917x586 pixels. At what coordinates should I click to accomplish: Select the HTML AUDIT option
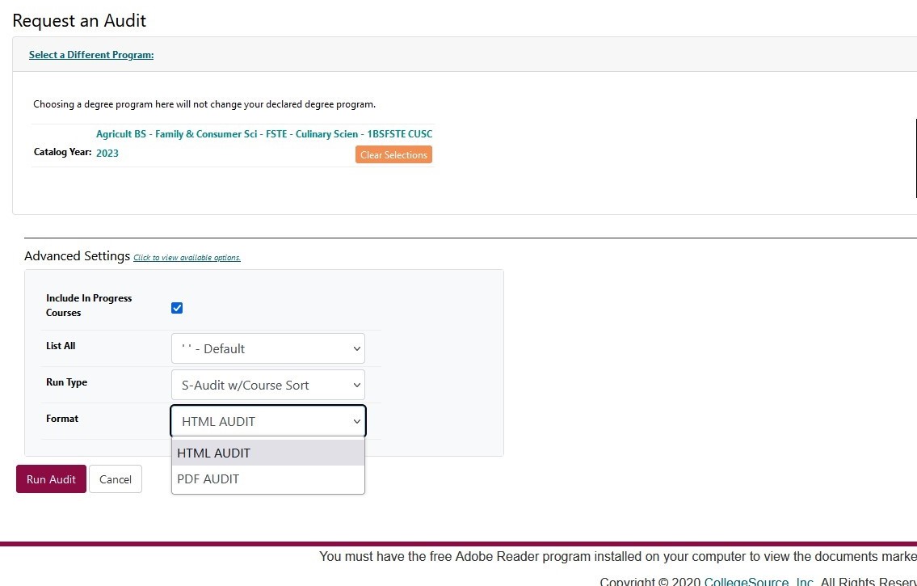(267, 453)
